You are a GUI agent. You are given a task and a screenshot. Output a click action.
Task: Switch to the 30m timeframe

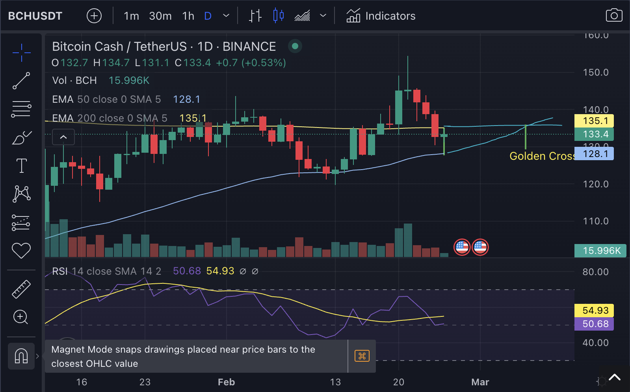coord(160,16)
